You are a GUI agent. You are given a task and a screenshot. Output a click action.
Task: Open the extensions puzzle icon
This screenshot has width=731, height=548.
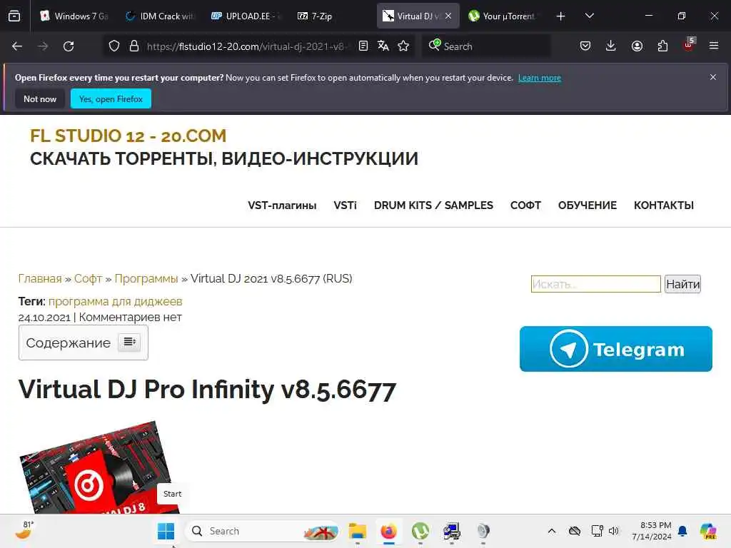coord(662,46)
